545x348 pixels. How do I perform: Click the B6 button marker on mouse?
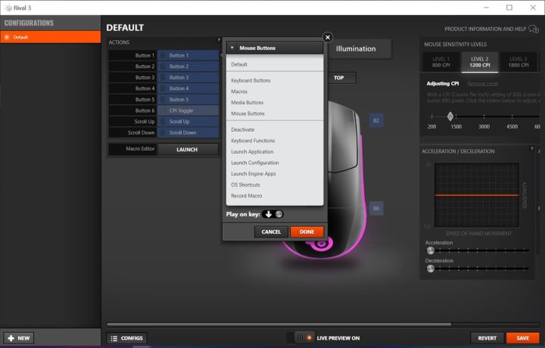[x=376, y=208]
